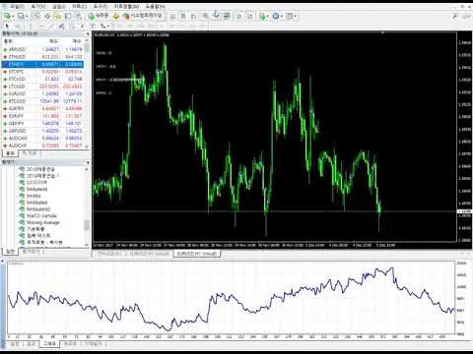This screenshot has height=354, width=473.
Task: Select the trendline drawing tool
Action: [51, 26]
